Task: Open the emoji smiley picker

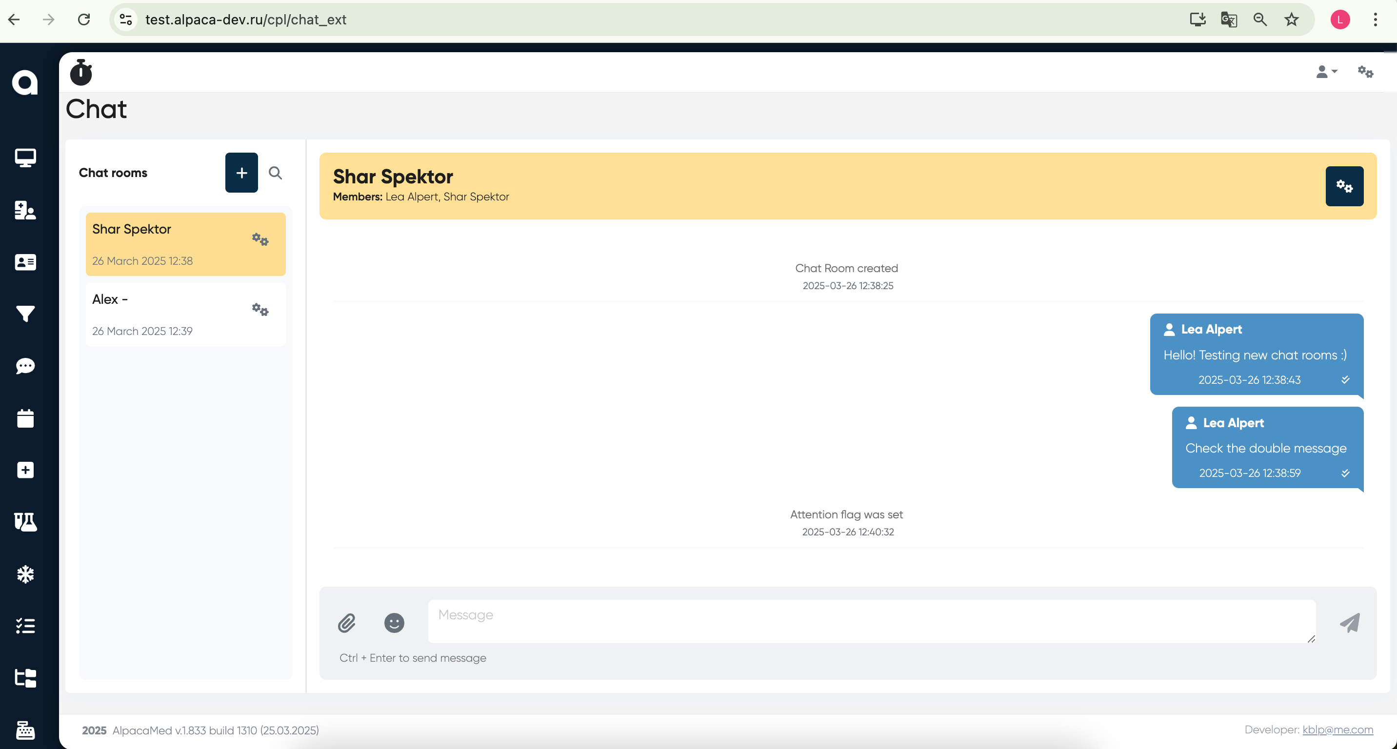Action: [394, 623]
